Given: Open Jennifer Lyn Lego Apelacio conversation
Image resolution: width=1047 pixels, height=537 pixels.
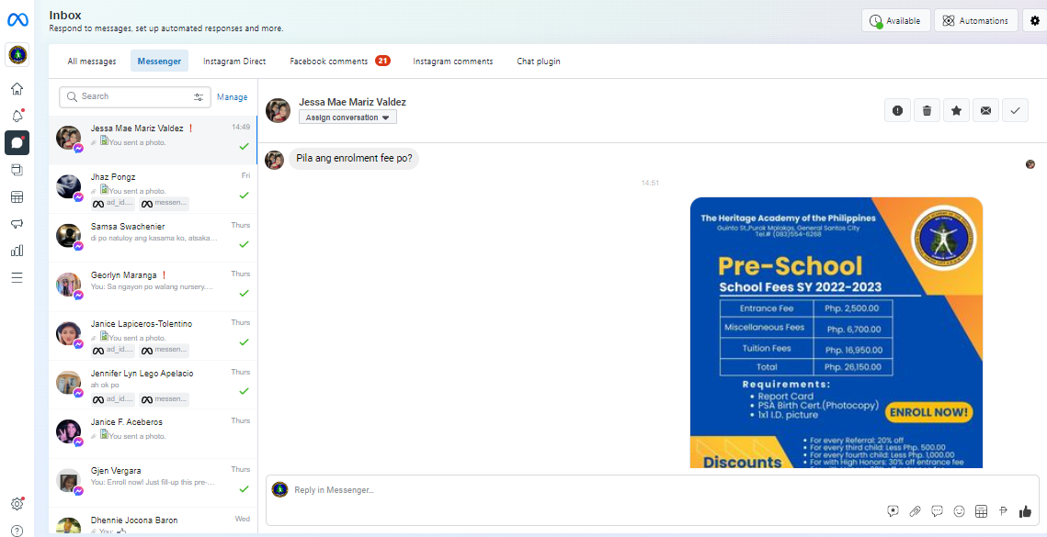Looking at the screenshot, I should (x=153, y=385).
